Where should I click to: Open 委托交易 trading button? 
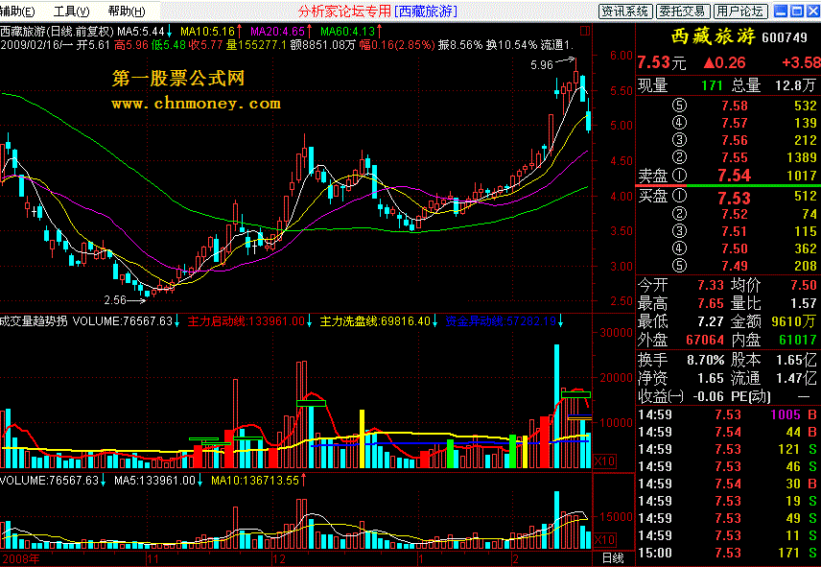pyautogui.click(x=682, y=11)
